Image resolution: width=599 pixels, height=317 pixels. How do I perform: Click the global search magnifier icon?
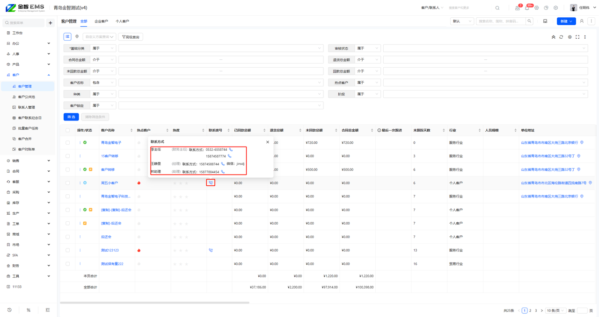point(497,8)
